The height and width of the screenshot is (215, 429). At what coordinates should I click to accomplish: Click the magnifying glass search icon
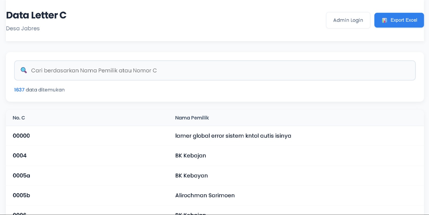(x=24, y=70)
